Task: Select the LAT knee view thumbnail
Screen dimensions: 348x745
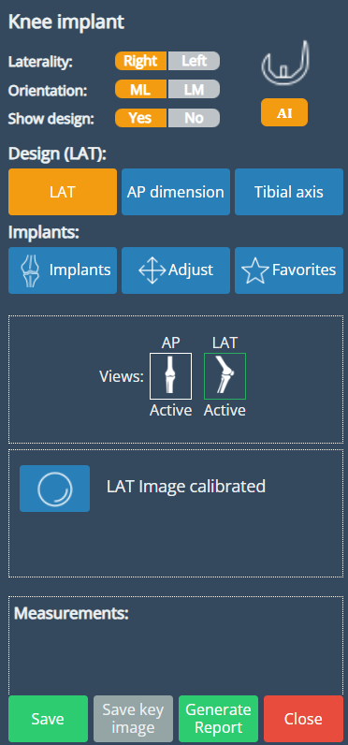Action: click(225, 376)
